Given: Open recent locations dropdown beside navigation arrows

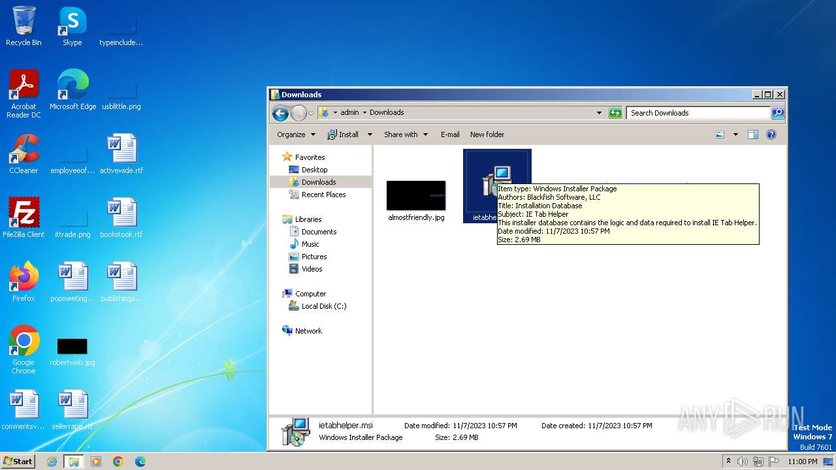Looking at the screenshot, I should (312, 113).
